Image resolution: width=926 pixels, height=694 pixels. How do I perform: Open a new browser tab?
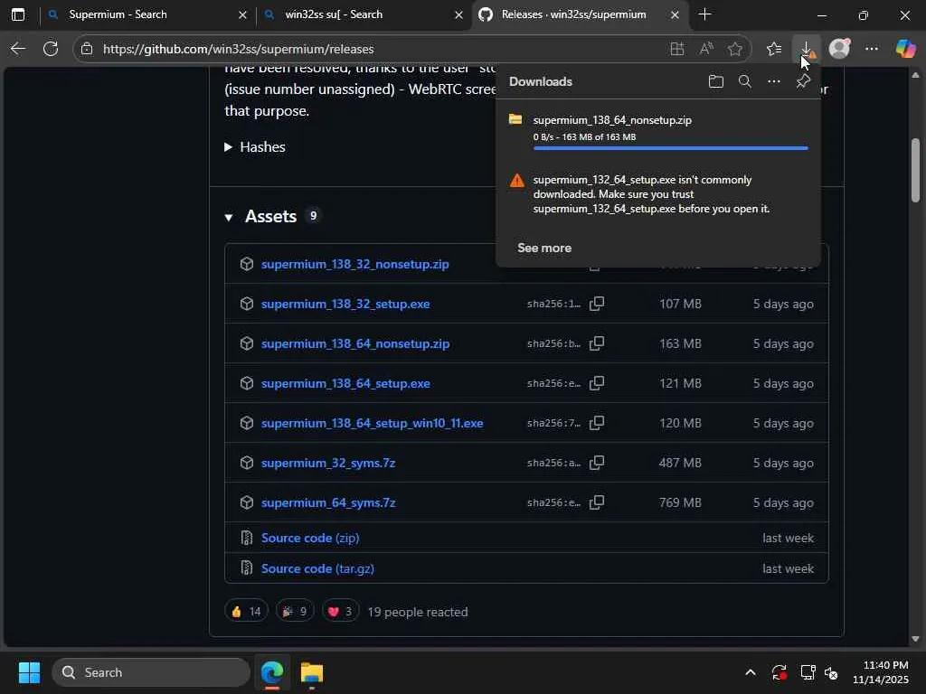(704, 14)
